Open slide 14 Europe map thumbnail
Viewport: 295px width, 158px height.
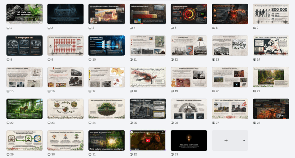point(271,46)
